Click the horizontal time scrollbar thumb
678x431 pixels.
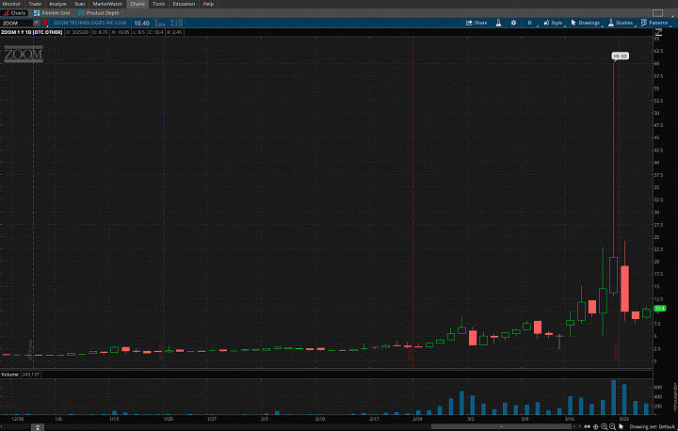(x=502, y=426)
